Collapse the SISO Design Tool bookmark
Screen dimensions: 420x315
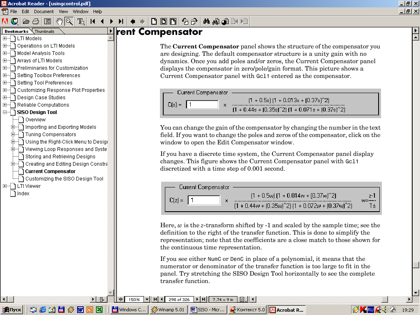(5, 112)
